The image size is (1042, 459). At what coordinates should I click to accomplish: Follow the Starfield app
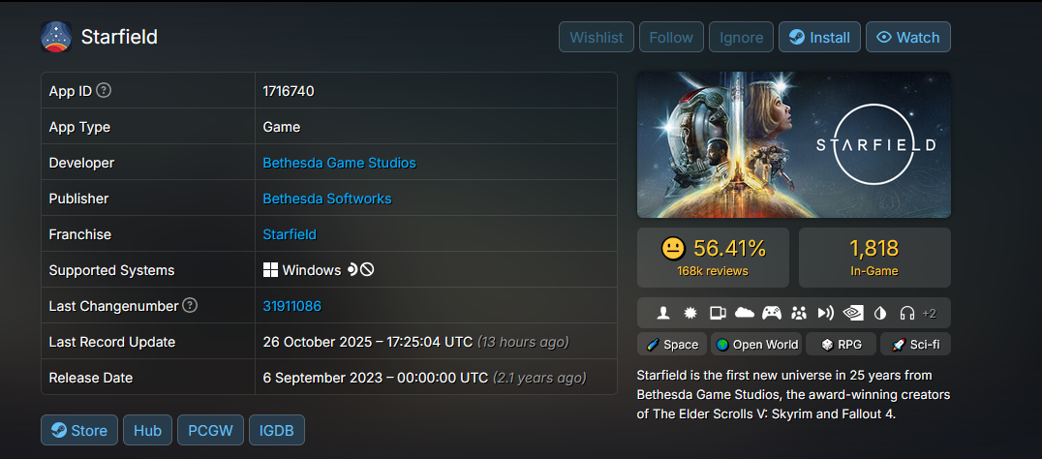[671, 37]
